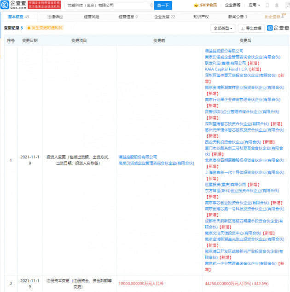
Task: Clear the search box with the X icon
Action: [x=152, y=5]
